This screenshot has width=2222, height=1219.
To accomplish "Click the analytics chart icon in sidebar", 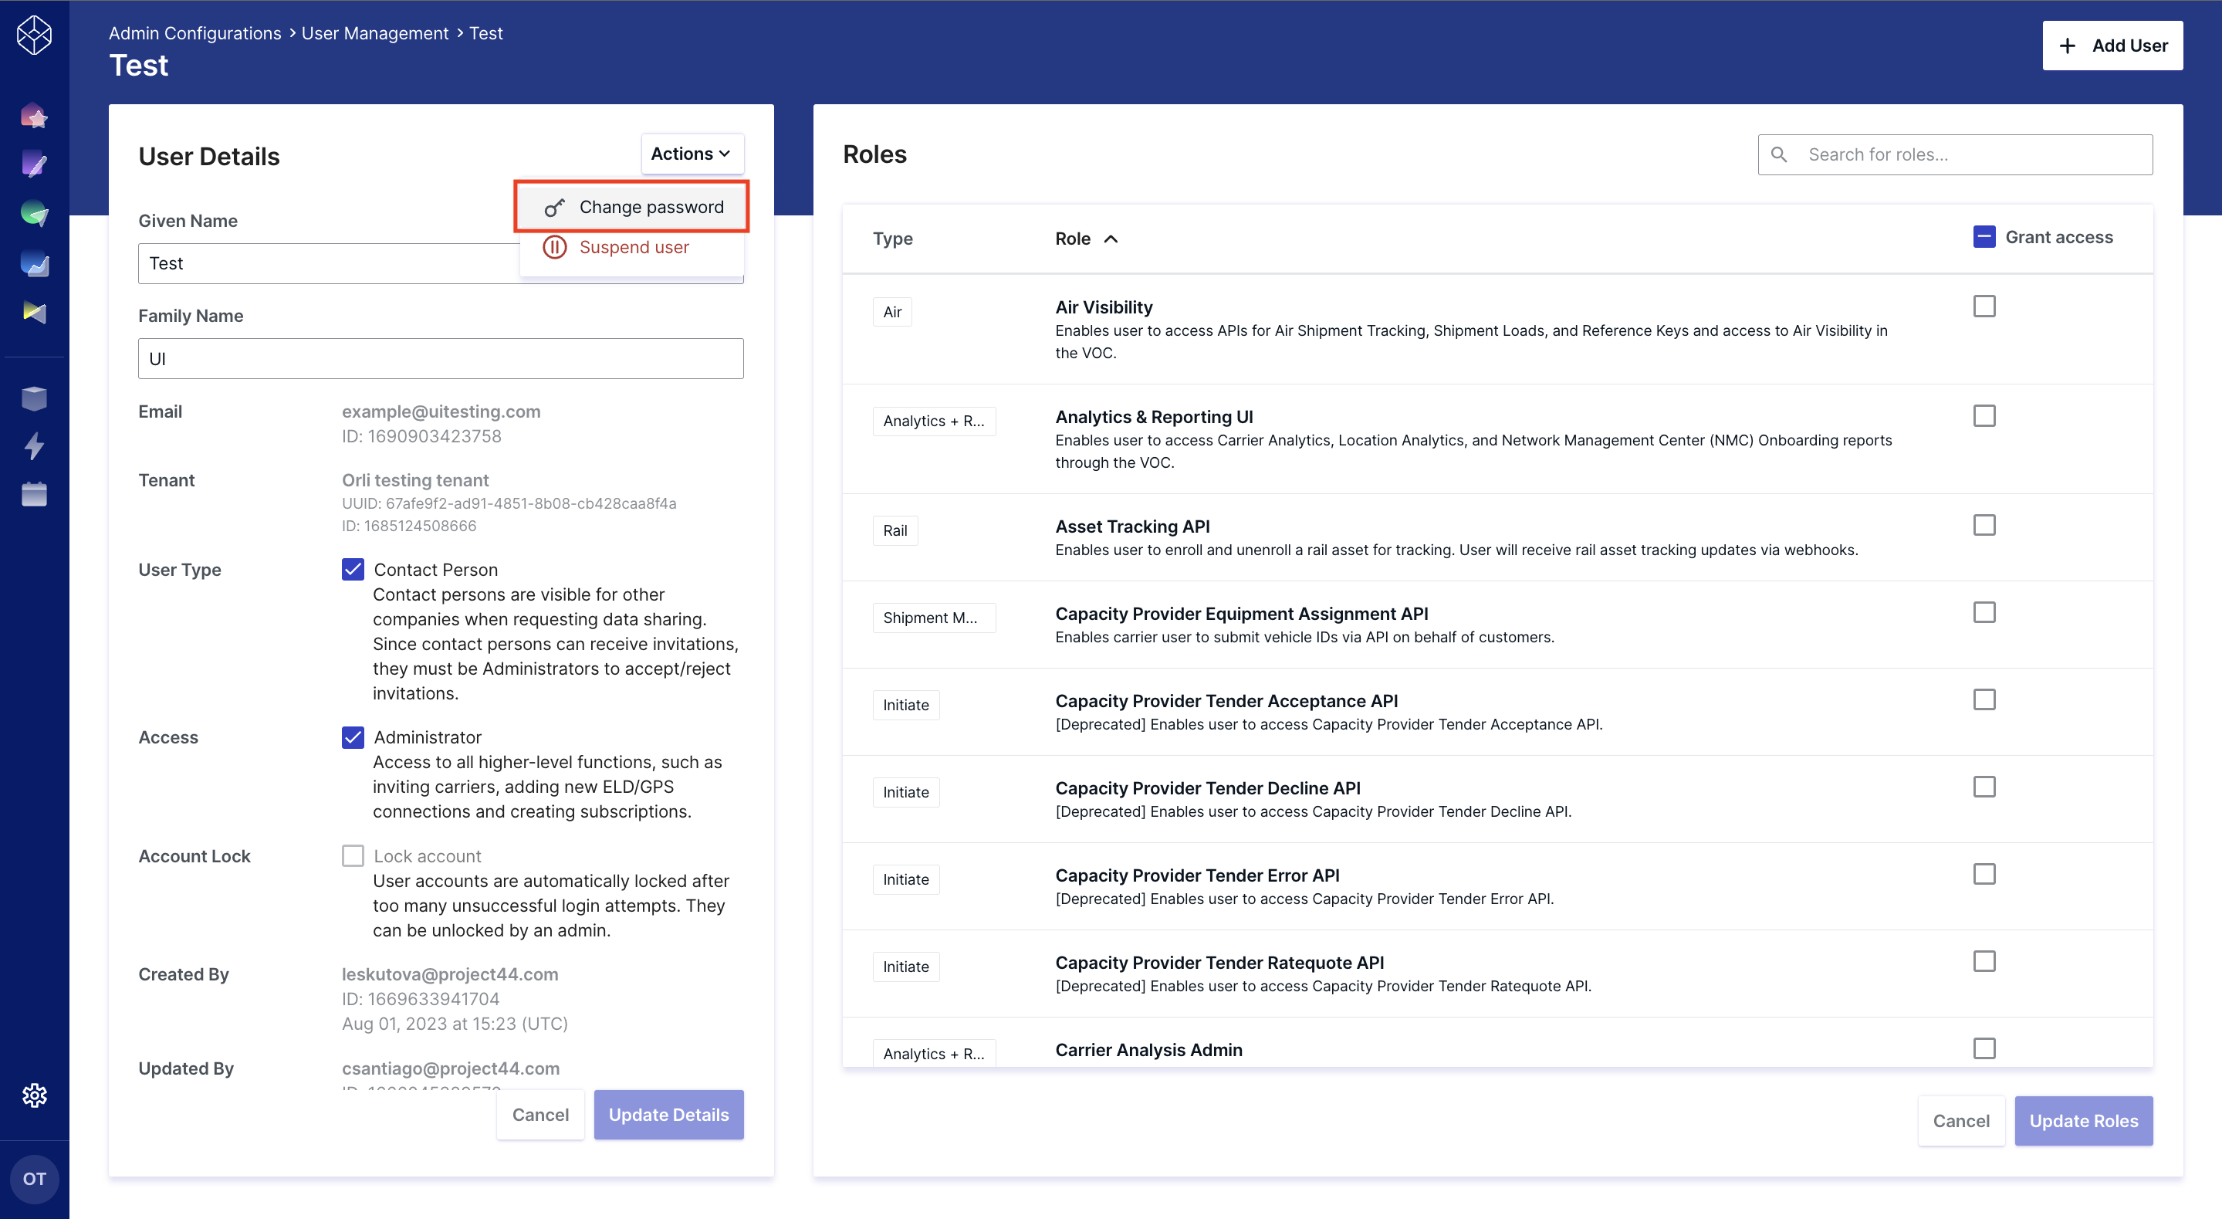I will click(x=35, y=265).
